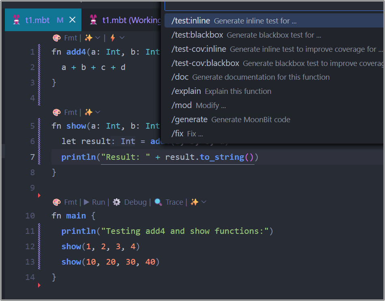385x301 pixels.
Task: Click the gear Debug icon above main
Action: coord(117,202)
